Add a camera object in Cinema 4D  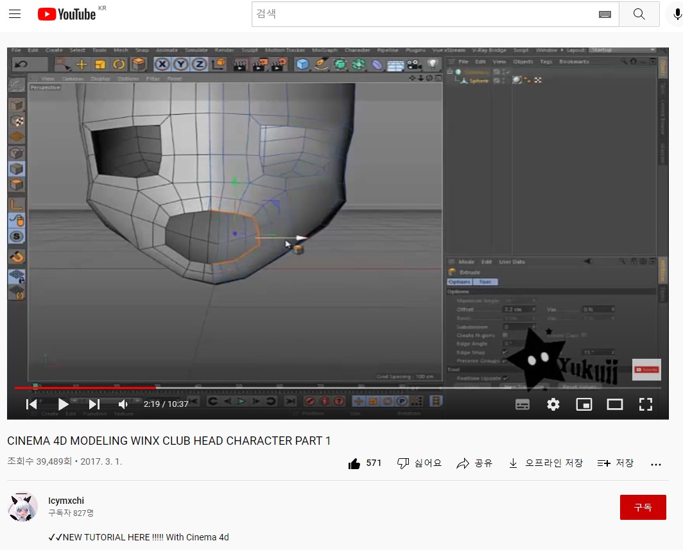coord(414,65)
